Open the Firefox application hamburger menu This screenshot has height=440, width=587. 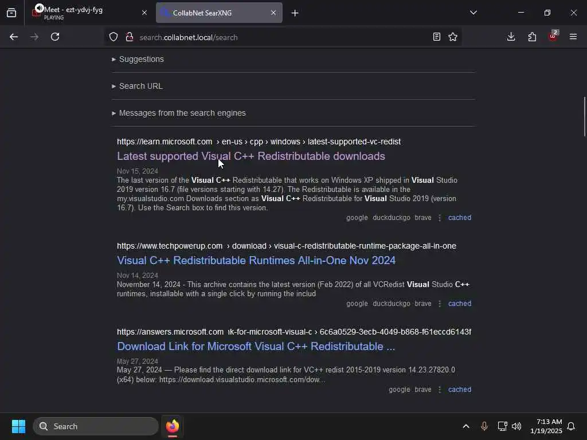click(x=573, y=37)
